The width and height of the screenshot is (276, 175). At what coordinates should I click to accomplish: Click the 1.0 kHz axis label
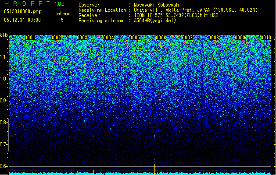[4, 79]
